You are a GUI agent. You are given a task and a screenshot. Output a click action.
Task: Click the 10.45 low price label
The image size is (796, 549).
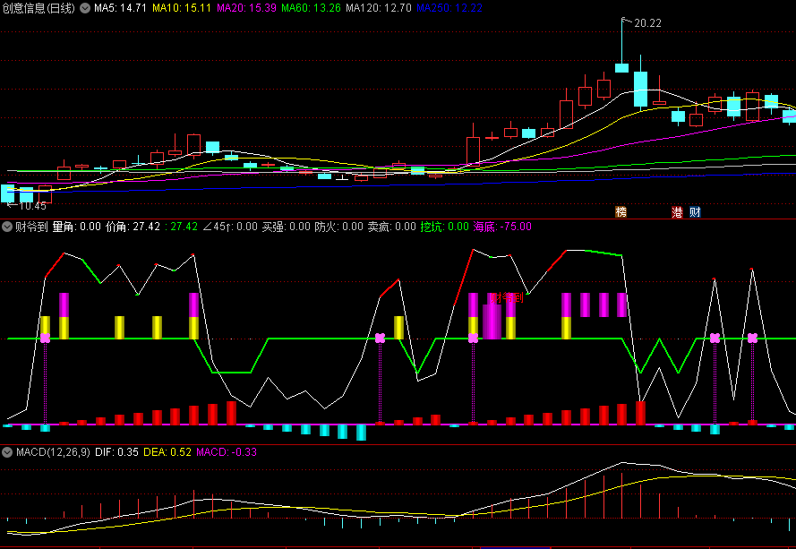click(32, 206)
